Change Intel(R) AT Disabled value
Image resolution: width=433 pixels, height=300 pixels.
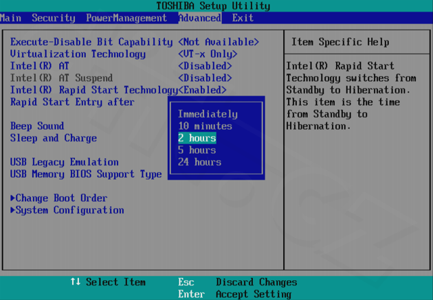tap(205, 66)
